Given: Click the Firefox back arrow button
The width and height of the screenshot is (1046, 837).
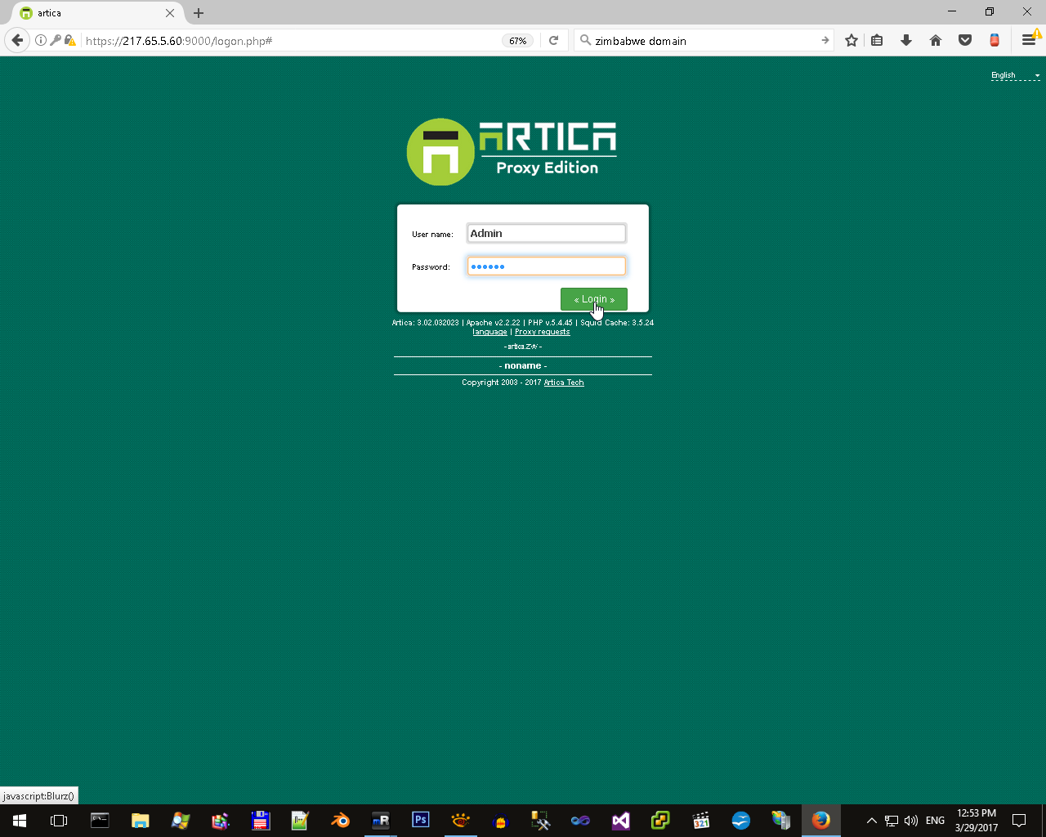Looking at the screenshot, I should pyautogui.click(x=17, y=40).
